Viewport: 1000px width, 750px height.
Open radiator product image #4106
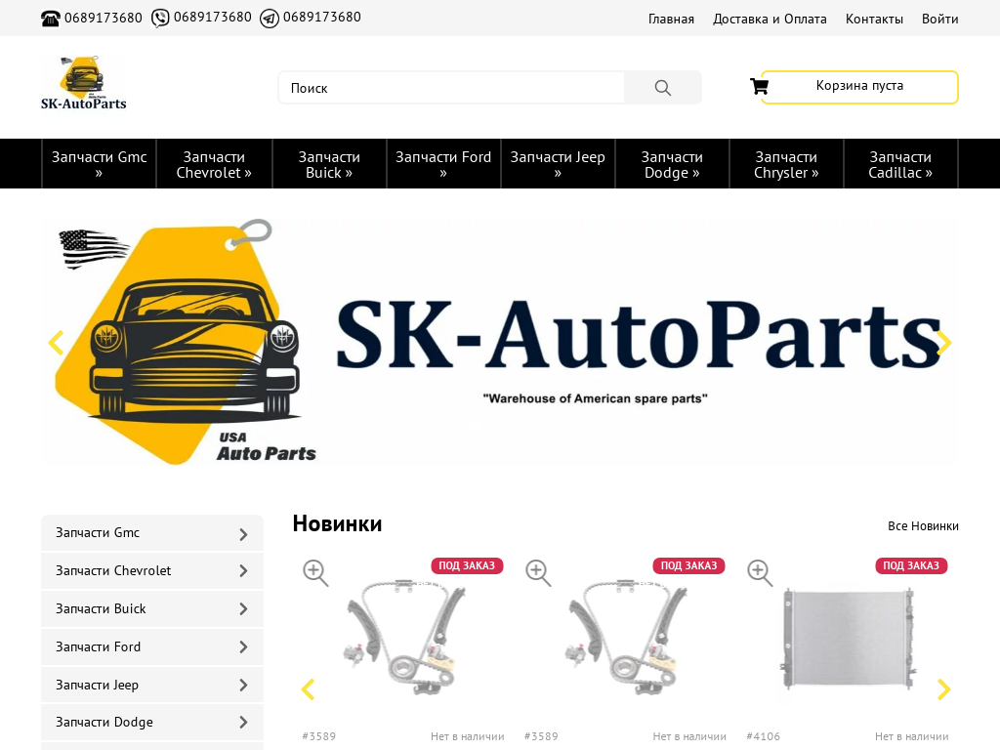[x=849, y=638]
